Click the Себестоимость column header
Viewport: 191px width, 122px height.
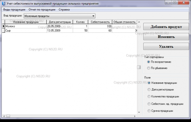[100, 22]
